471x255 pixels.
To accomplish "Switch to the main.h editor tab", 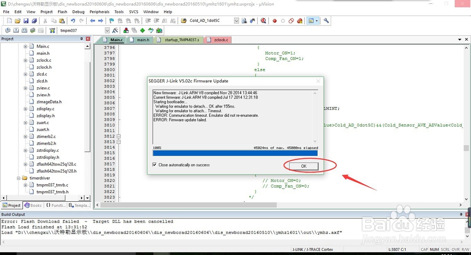I will point(140,40).
